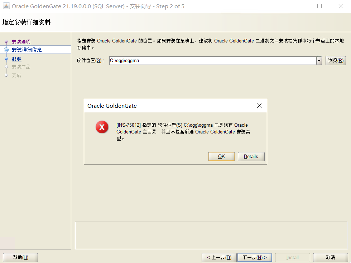The image size is (351, 263).
Task: Close the installer wizard window
Action: click(341, 6)
